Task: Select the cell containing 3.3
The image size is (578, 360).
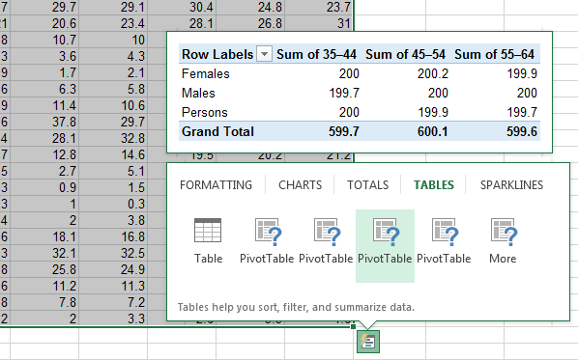Action: pyautogui.click(x=113, y=318)
